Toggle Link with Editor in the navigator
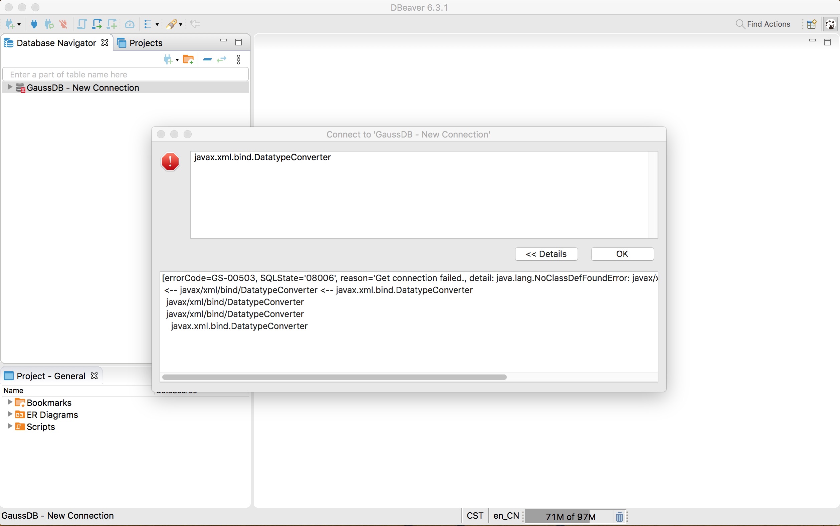This screenshot has height=526, width=840. click(221, 59)
